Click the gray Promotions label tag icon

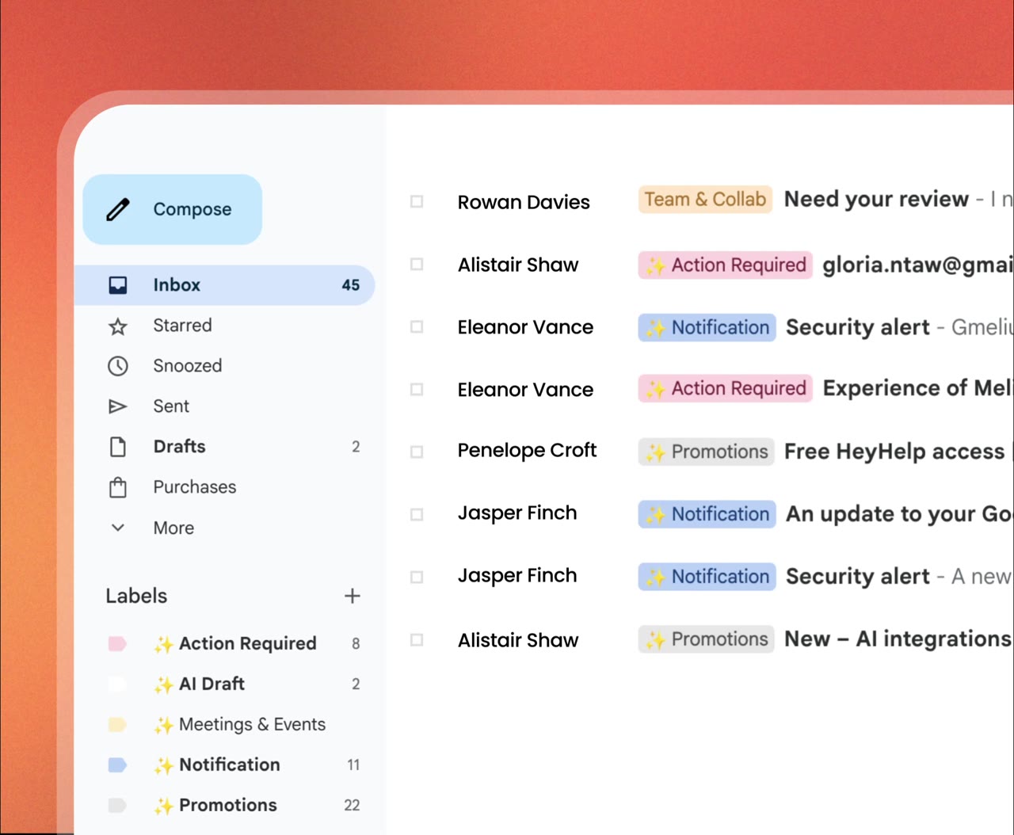click(117, 806)
